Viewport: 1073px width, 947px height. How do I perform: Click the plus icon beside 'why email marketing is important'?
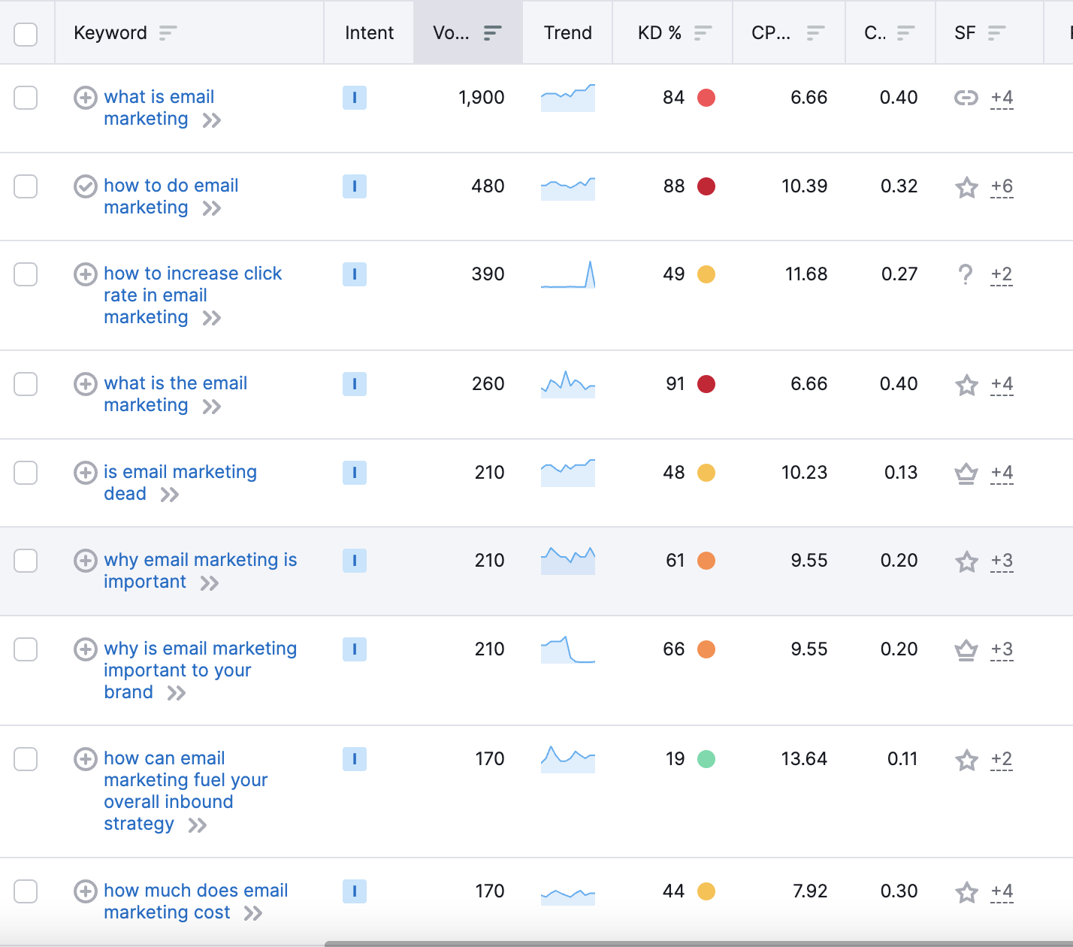click(x=85, y=561)
